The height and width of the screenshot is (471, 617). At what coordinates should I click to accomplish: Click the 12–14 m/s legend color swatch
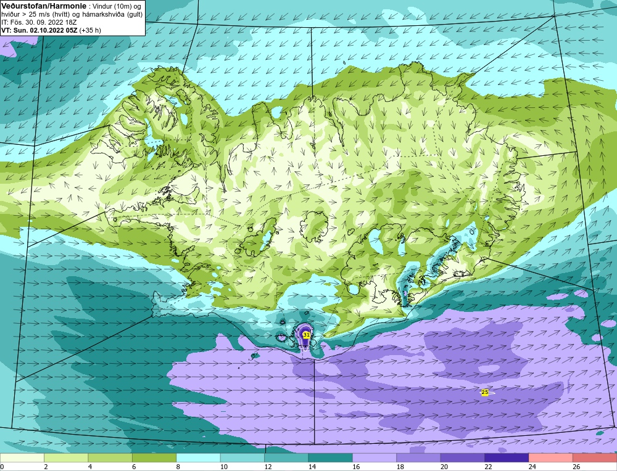pyautogui.click(x=286, y=458)
